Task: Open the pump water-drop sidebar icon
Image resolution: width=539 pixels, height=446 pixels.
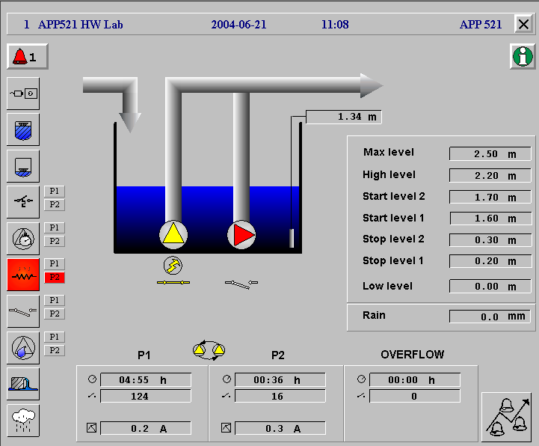Action: (x=23, y=348)
